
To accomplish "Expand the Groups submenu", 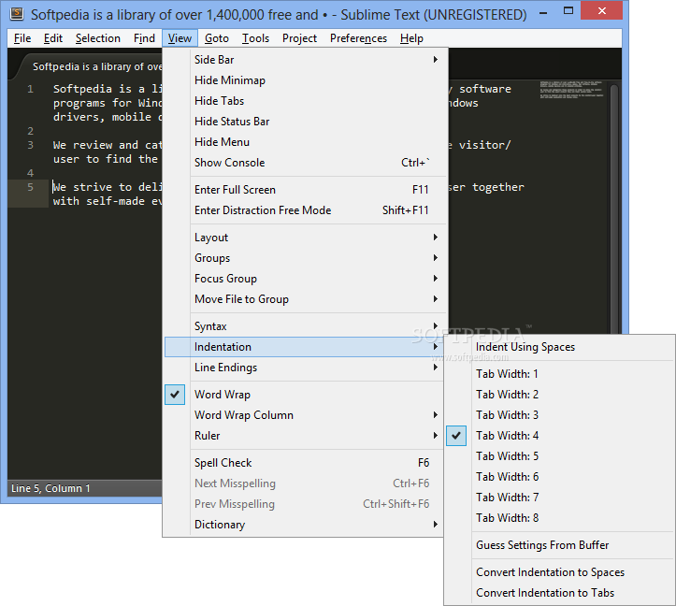I will 305,258.
